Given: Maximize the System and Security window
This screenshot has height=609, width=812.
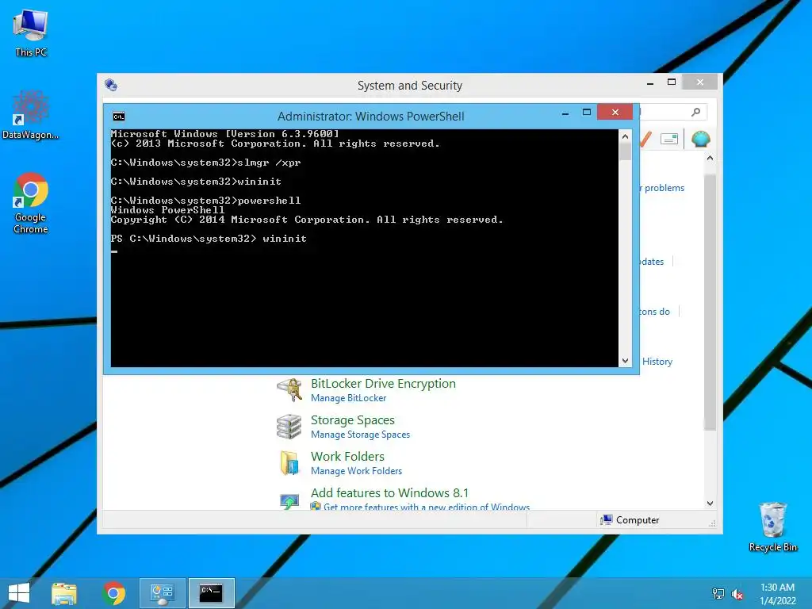Looking at the screenshot, I should click(672, 82).
